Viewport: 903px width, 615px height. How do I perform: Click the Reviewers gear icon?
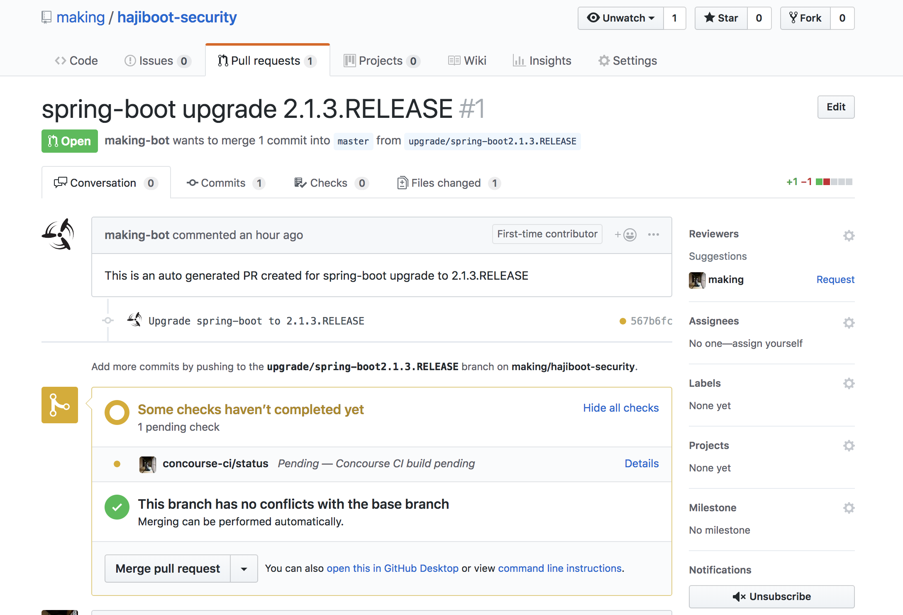click(849, 235)
